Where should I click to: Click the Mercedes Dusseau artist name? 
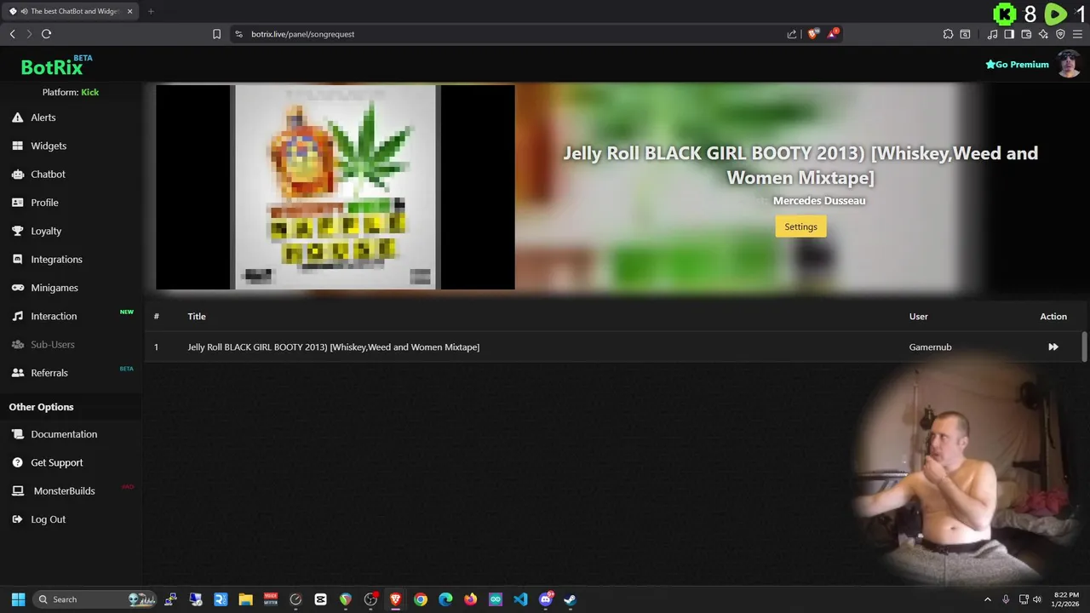pos(818,200)
